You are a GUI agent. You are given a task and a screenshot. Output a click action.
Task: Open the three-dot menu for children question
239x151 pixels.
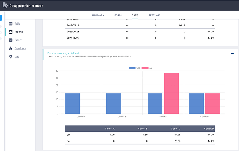tap(232, 53)
